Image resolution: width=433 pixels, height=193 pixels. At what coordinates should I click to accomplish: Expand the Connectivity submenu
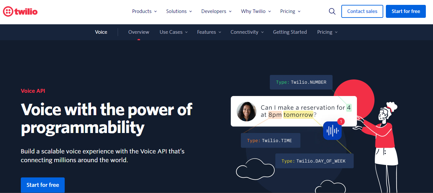247,32
